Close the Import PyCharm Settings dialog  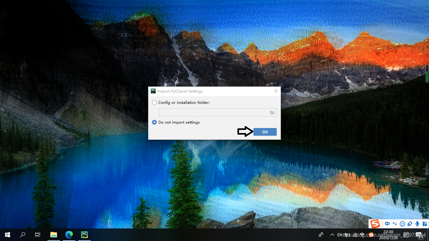coord(276,91)
